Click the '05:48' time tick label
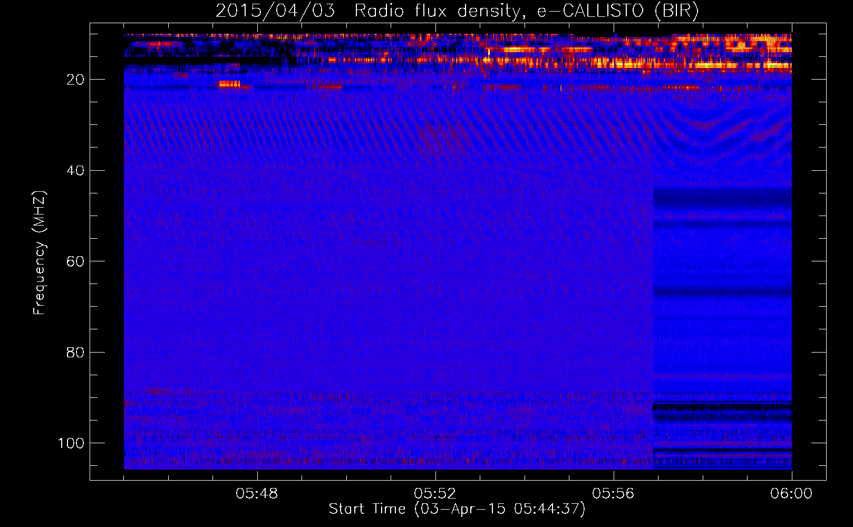The image size is (853, 527). pyautogui.click(x=257, y=494)
